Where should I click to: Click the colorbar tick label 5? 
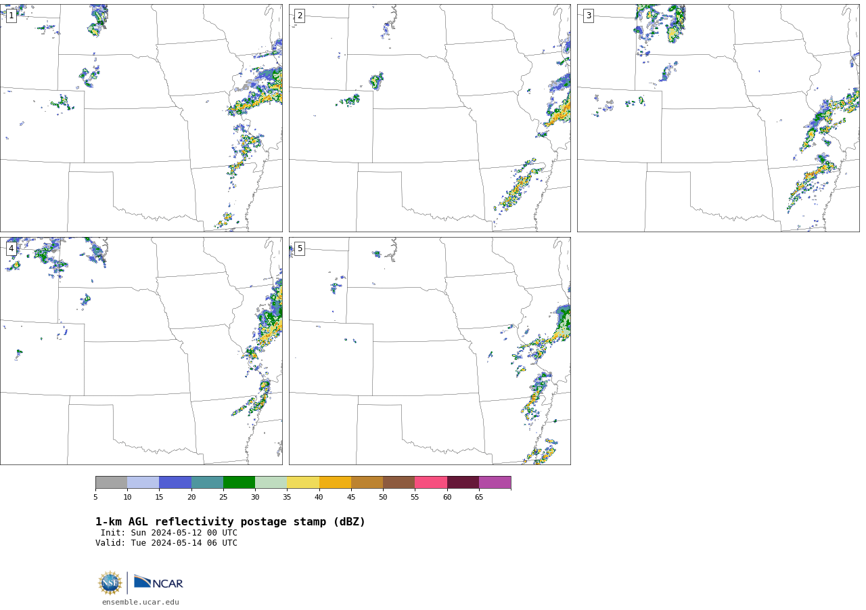pyautogui.click(x=95, y=497)
